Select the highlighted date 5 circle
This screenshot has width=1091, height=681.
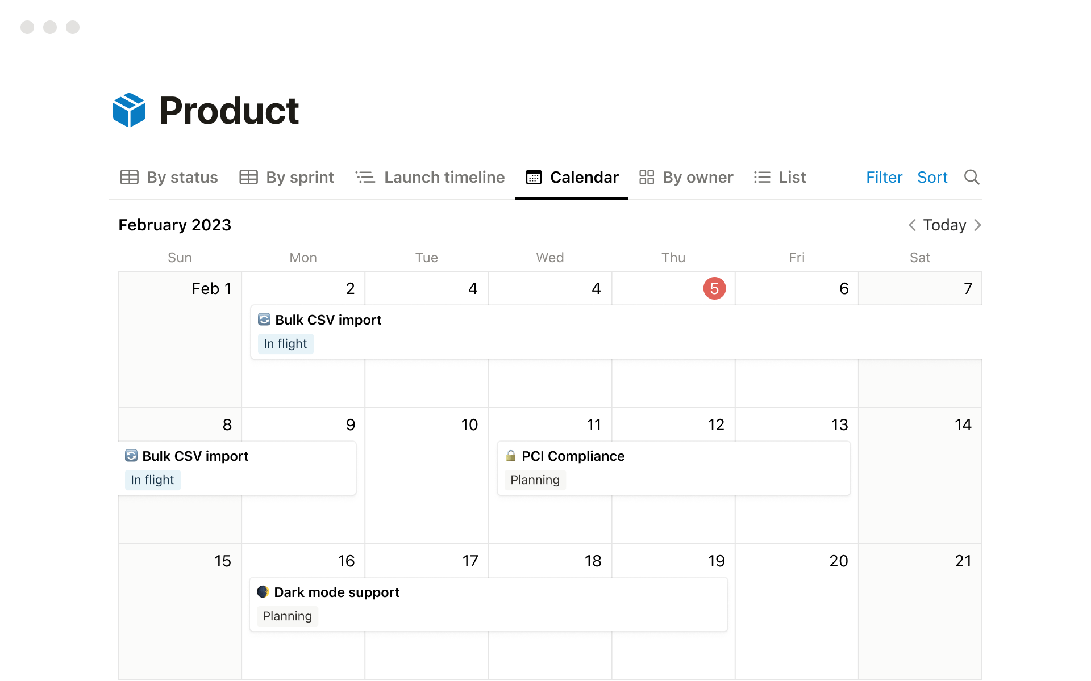point(714,288)
